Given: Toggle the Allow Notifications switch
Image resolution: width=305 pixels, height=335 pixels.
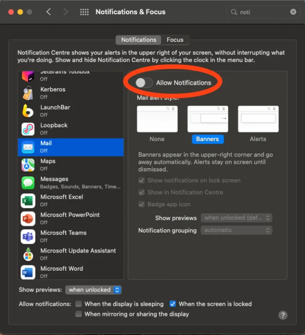Looking at the screenshot, I should (144, 83).
